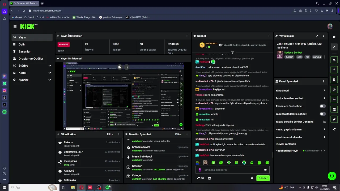Open Yayın bilgisi three-dot options
The height and width of the screenshot is (191, 340).
[324, 36]
